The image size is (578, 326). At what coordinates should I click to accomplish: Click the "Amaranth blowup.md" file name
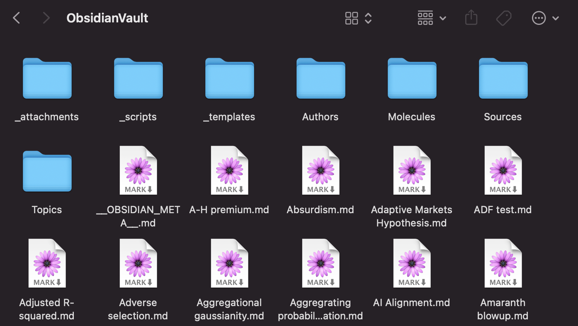click(503, 309)
